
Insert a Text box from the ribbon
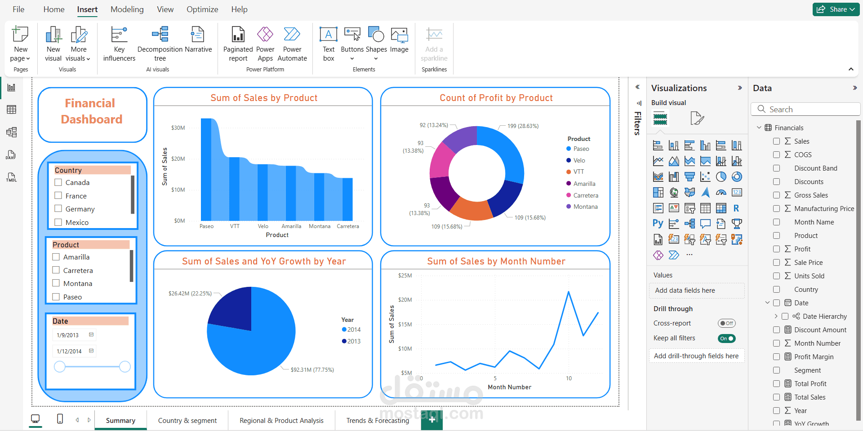(329, 43)
